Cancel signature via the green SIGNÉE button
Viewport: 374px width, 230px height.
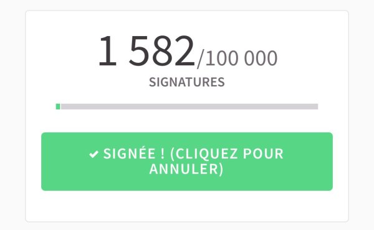tap(187, 162)
